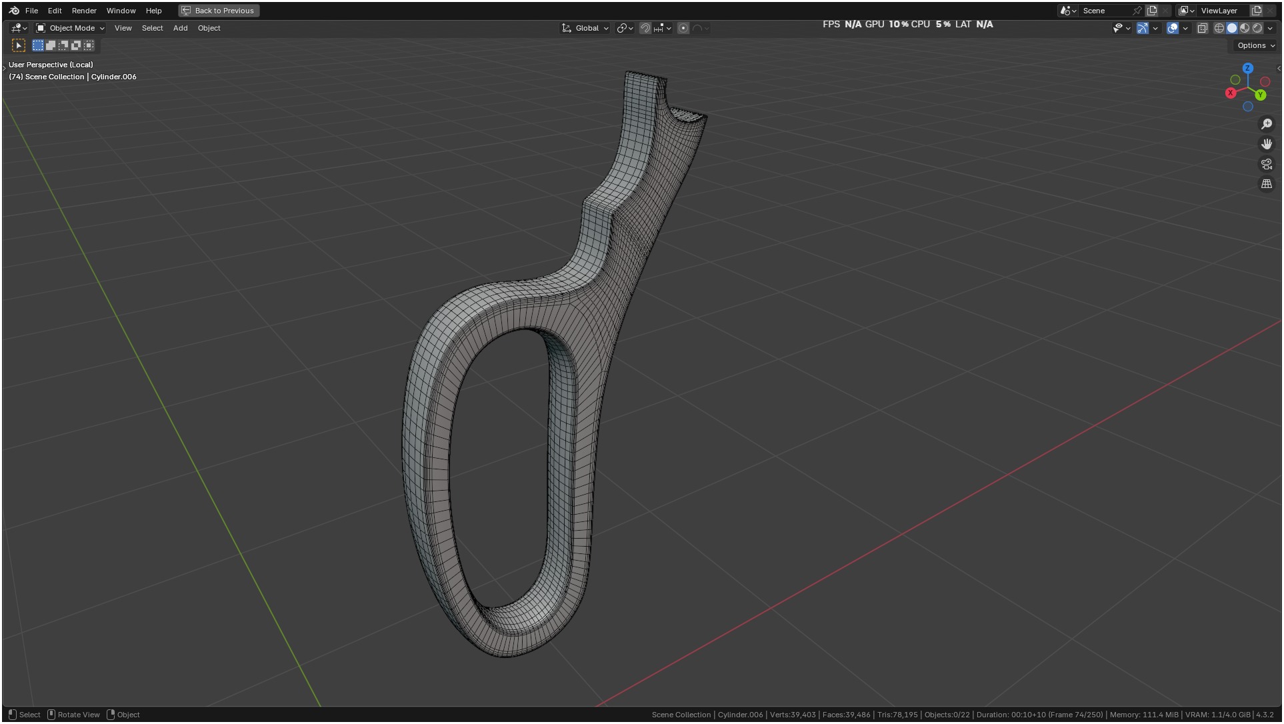
Task: Choose Invert Selection mode icon
Action: (x=76, y=45)
